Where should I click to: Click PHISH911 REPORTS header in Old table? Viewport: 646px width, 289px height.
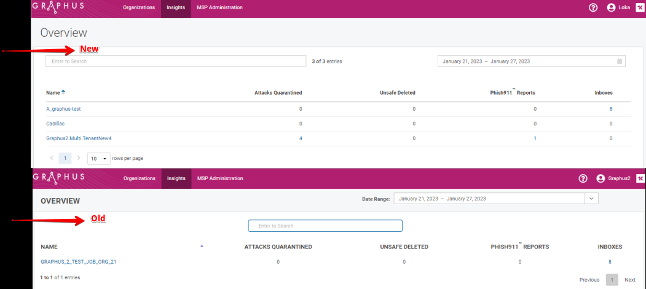pyautogui.click(x=520, y=247)
